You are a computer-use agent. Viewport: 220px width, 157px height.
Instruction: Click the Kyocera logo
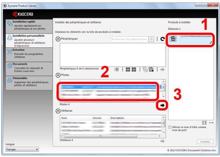click(23, 14)
